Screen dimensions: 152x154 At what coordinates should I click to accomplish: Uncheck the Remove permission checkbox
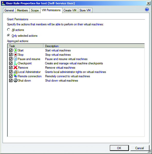click(x=11, y=68)
